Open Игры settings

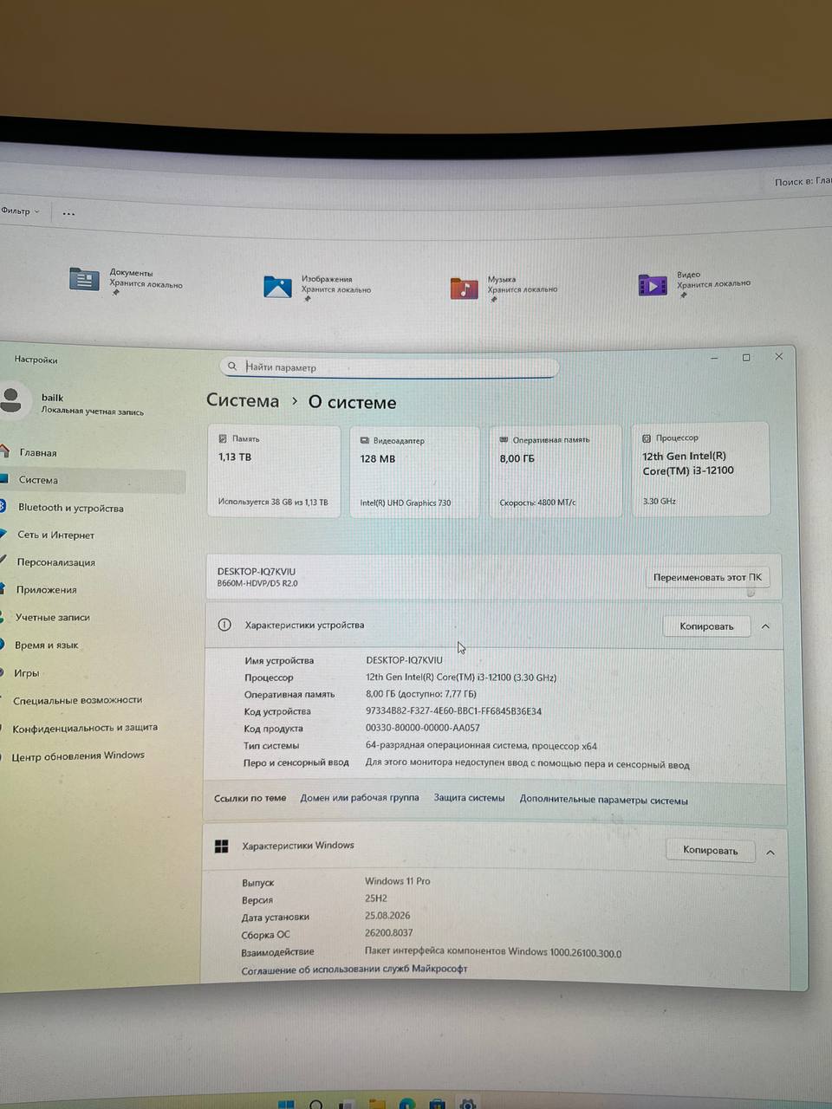(26, 673)
